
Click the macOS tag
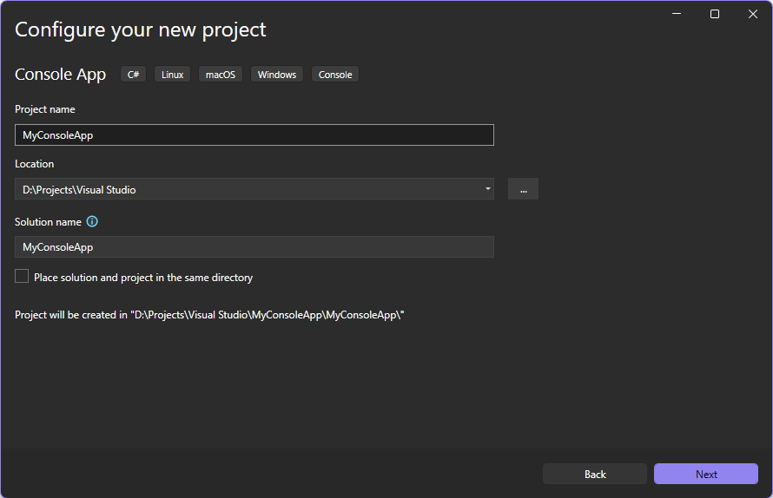click(221, 75)
